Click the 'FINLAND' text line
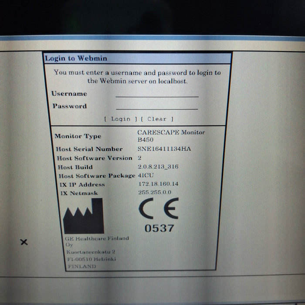The height and width of the screenshot is (305, 305). (82, 266)
